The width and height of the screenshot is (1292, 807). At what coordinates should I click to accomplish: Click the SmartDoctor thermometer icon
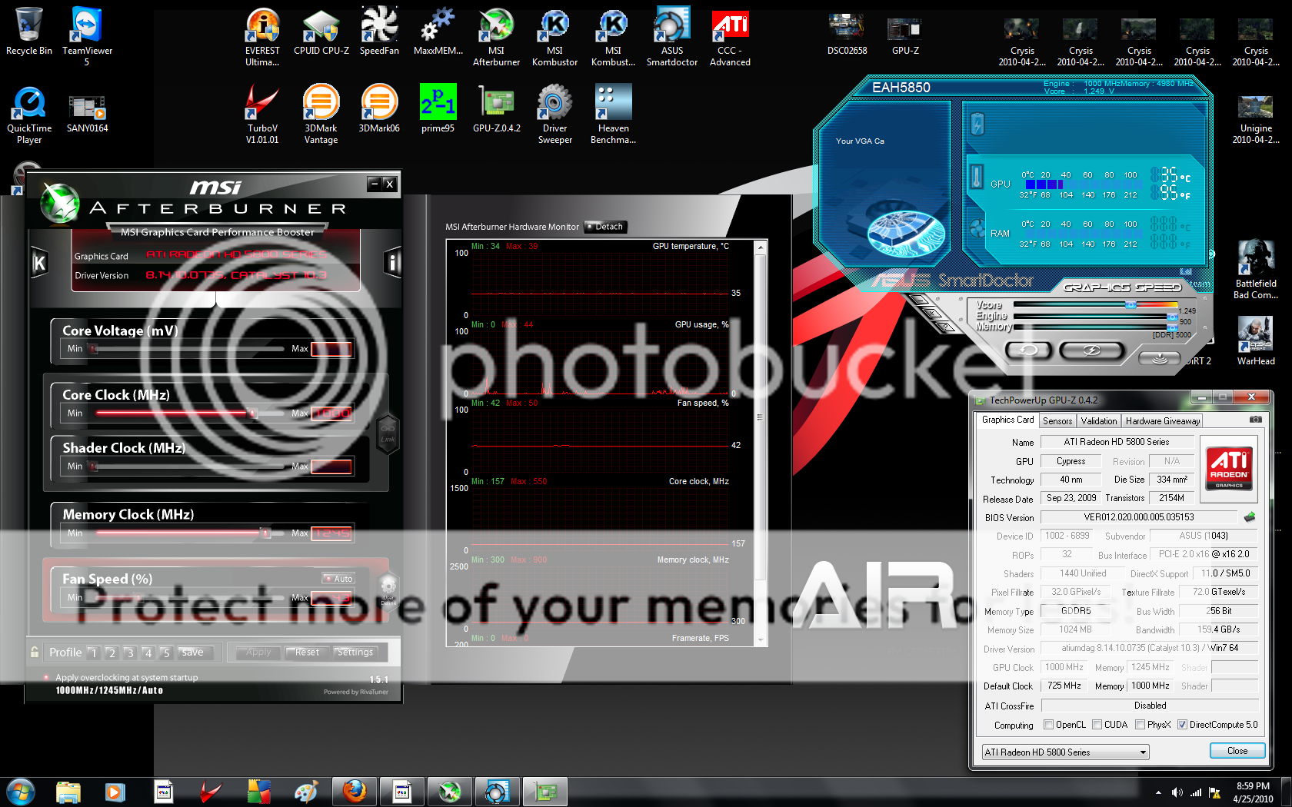(x=977, y=177)
